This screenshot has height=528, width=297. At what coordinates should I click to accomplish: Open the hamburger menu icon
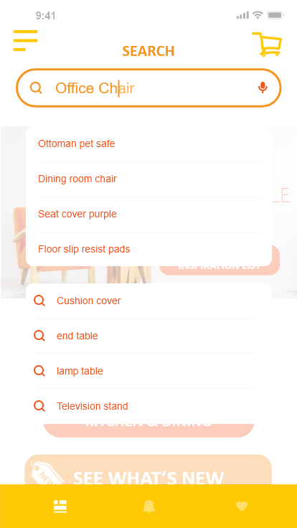coord(25,40)
